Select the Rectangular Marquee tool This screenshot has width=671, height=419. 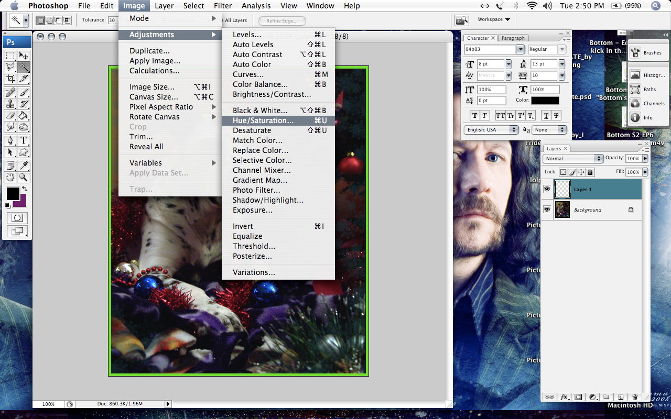10,55
